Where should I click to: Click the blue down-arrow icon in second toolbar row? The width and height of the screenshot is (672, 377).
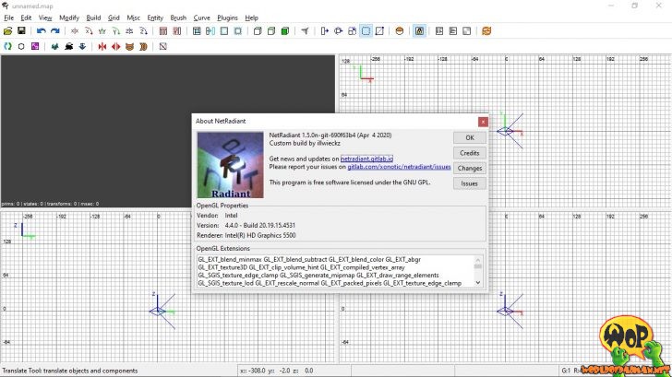82,45
